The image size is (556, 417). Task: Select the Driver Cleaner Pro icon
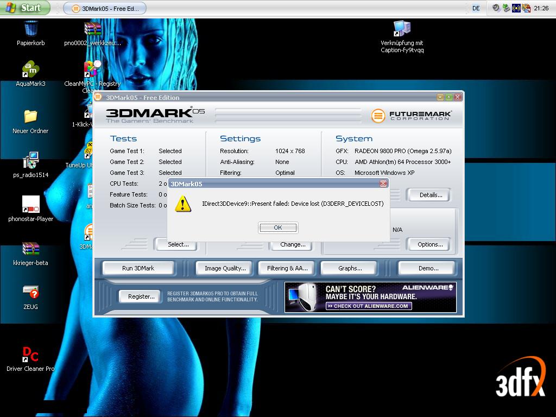(x=31, y=354)
